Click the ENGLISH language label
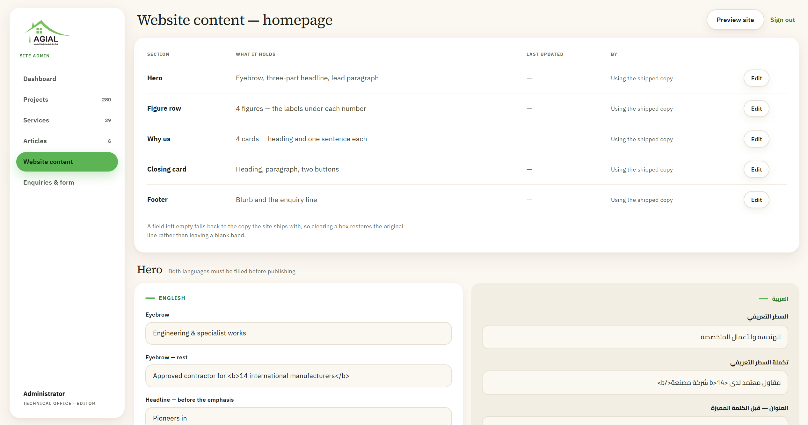The image size is (808, 425). click(x=172, y=298)
